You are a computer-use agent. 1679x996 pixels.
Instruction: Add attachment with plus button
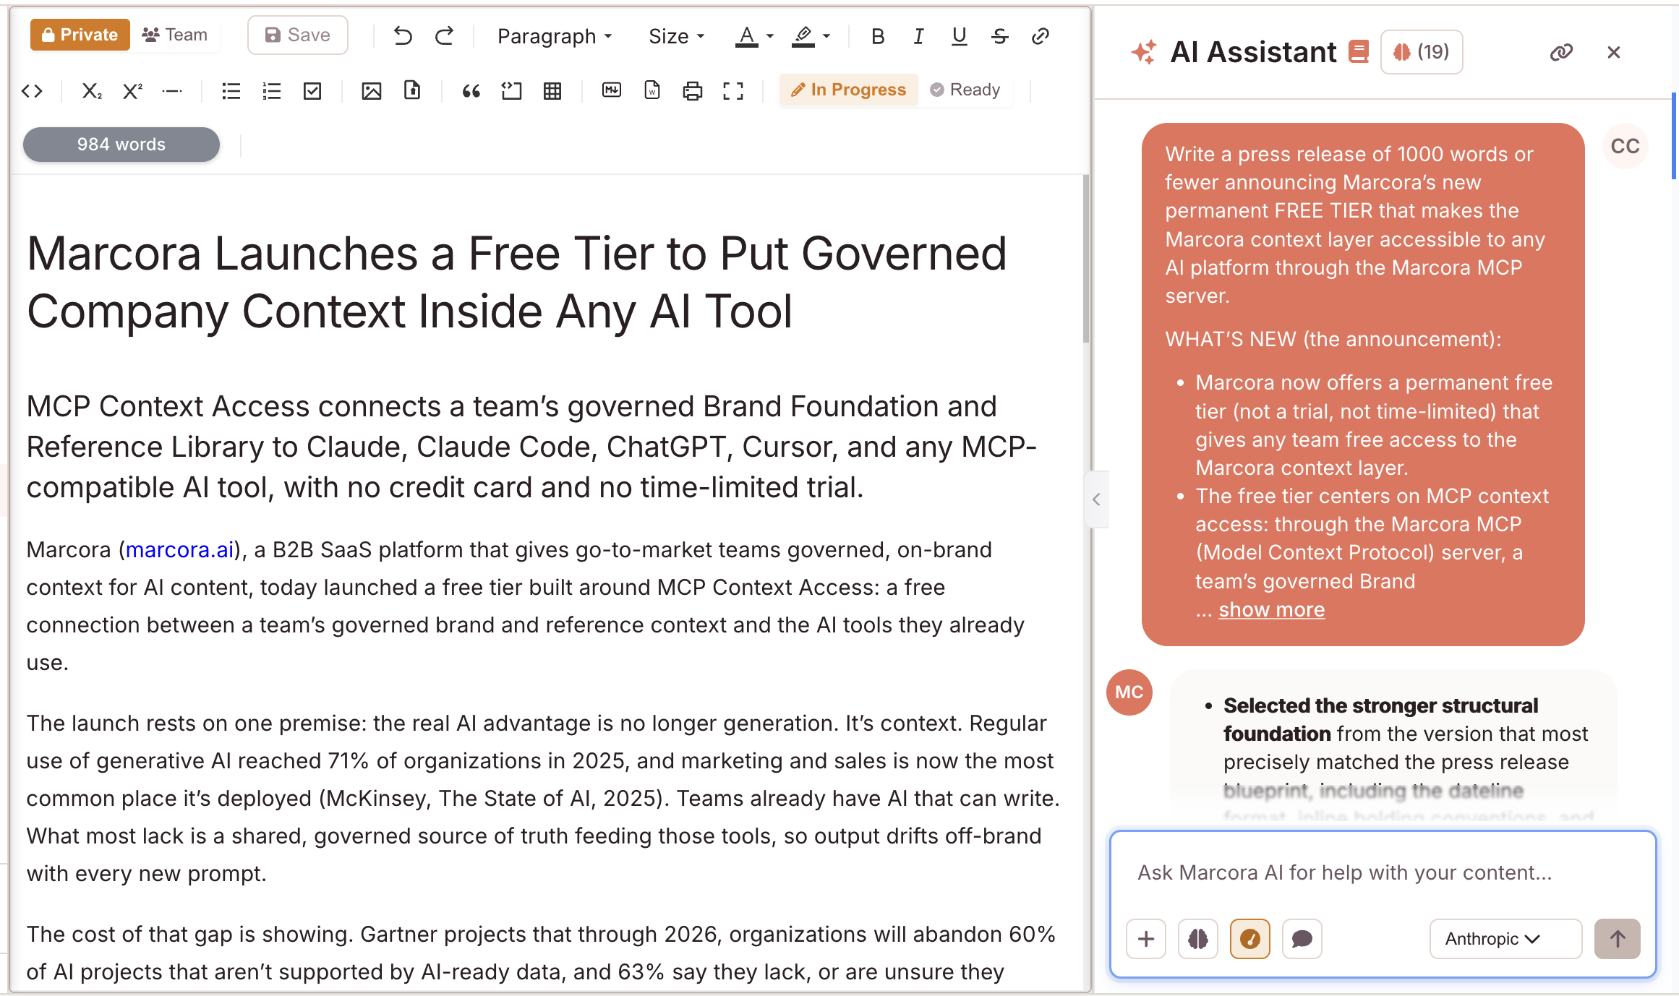[x=1146, y=938]
